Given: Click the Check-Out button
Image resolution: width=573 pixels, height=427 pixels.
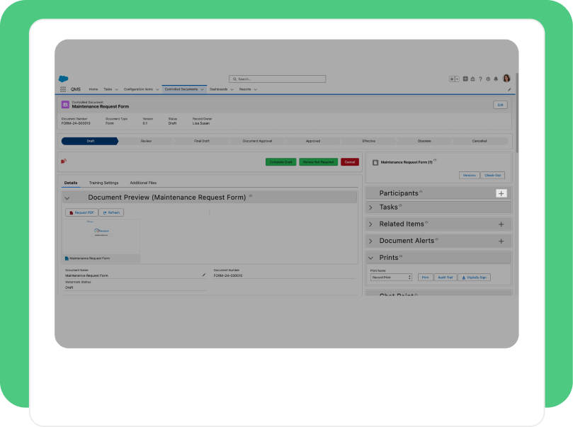Looking at the screenshot, I should click(492, 176).
